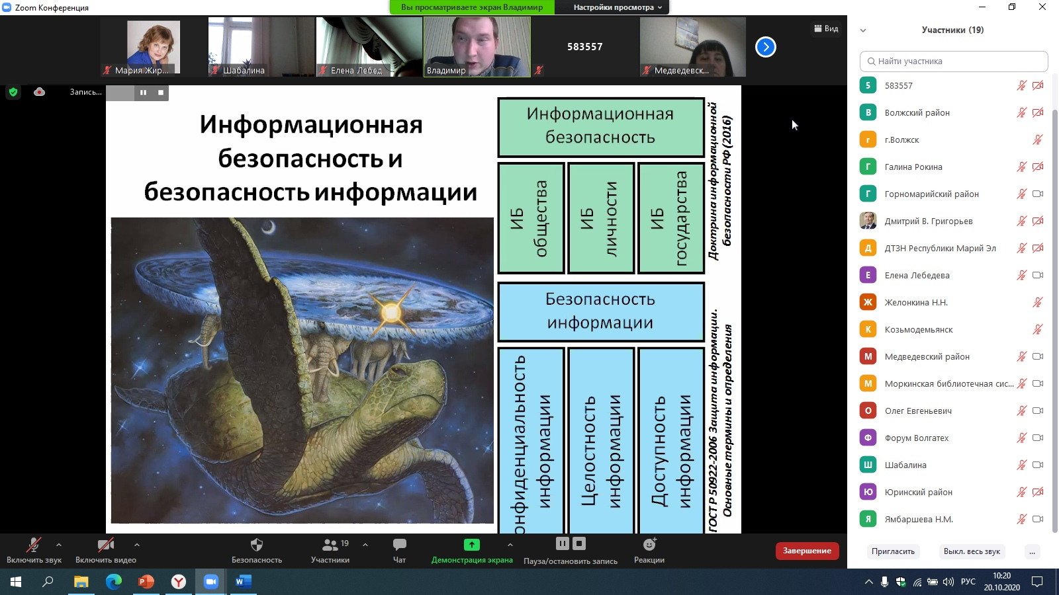Open Microsoft Edge from taskbar
This screenshot has width=1059, height=595.
click(113, 582)
